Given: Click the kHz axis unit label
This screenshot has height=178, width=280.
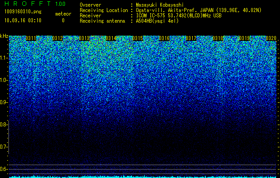Looking at the screenshot, I should click(4, 36).
